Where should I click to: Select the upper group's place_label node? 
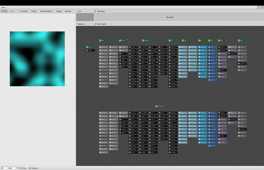point(173,60)
